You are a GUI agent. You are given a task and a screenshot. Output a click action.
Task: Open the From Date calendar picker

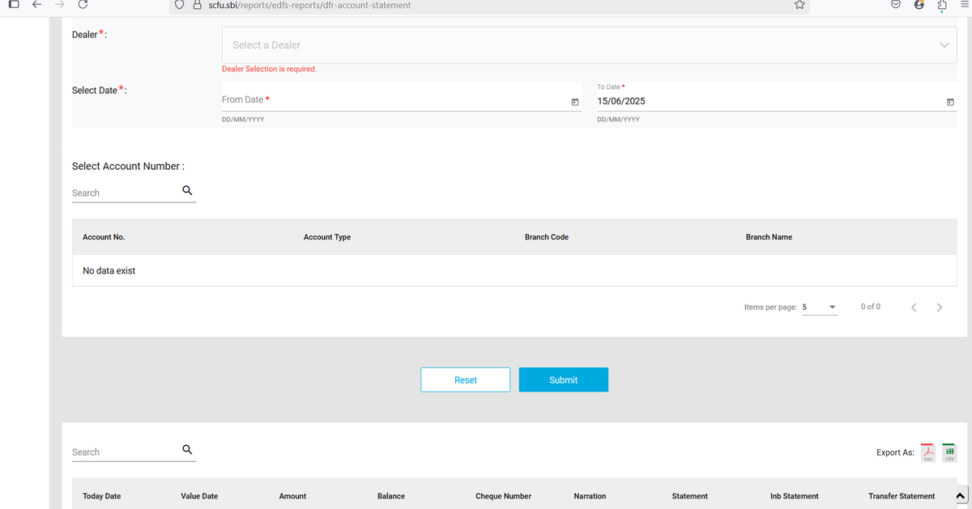pos(575,102)
